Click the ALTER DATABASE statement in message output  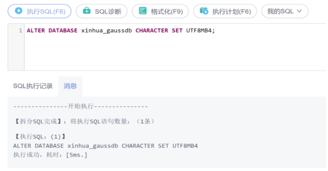tap(105, 146)
